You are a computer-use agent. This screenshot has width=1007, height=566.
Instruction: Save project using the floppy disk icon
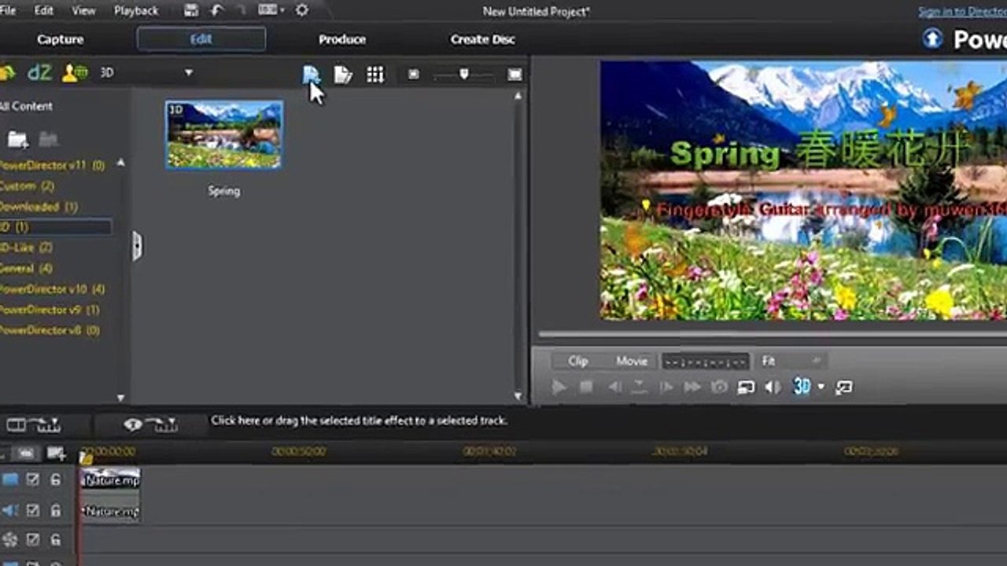(x=191, y=10)
